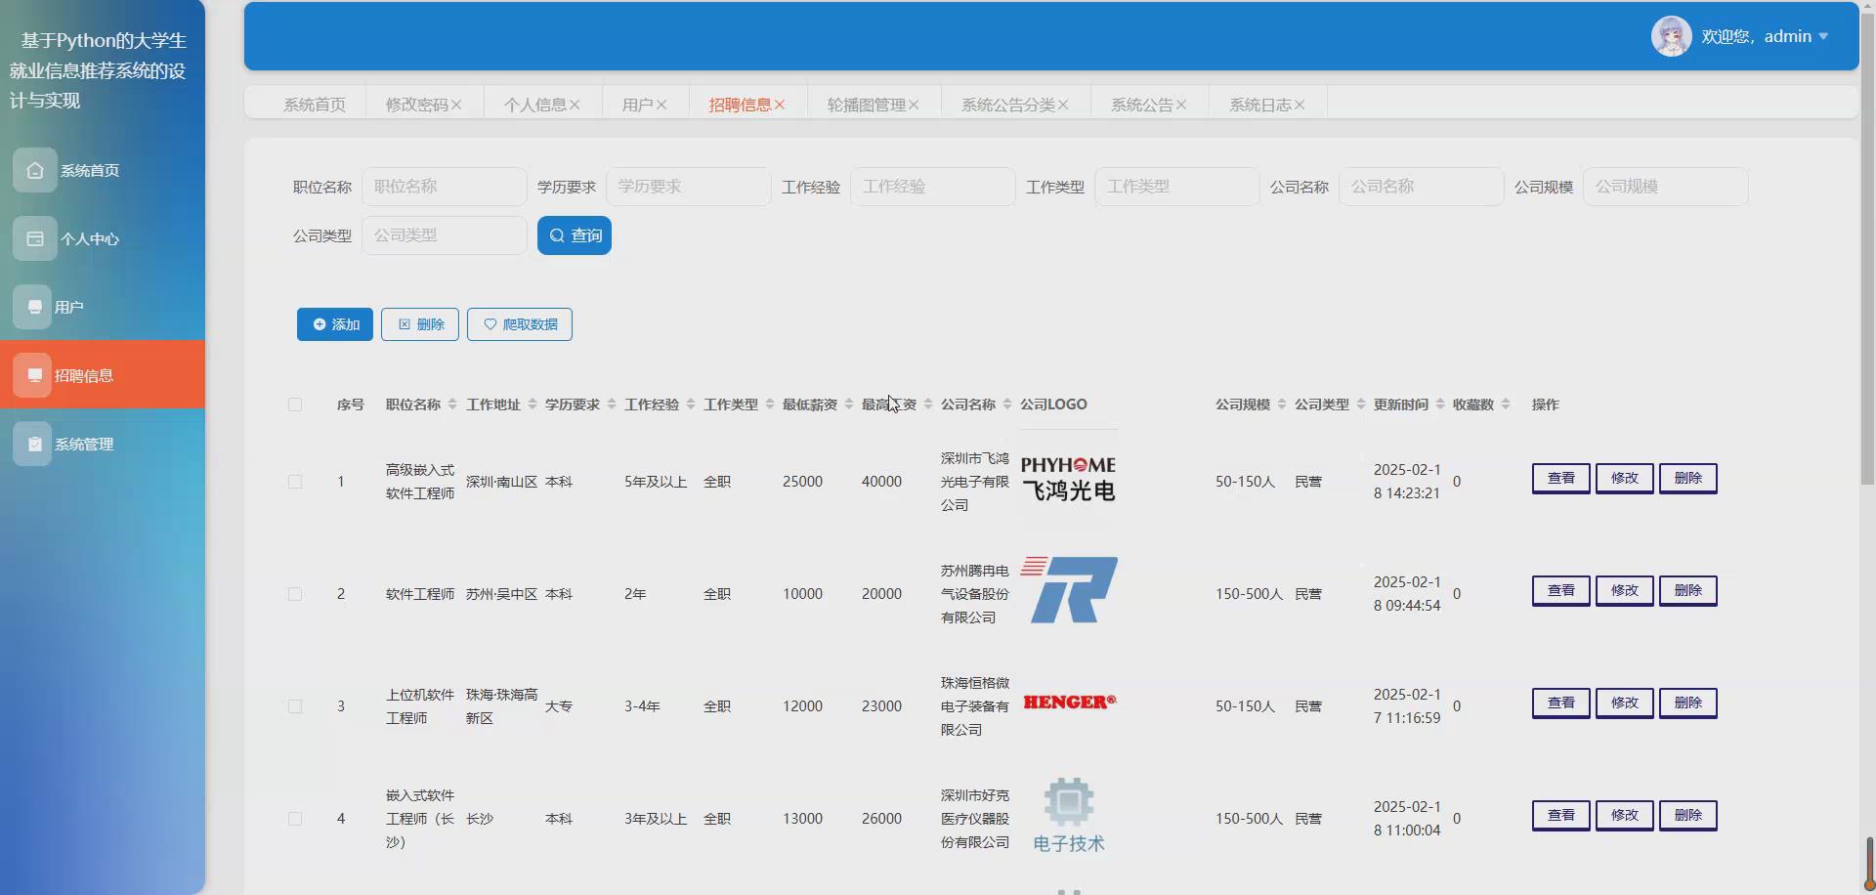Click 查看 for the 软件工程师 row
This screenshot has height=895, width=1876.
(x=1559, y=590)
